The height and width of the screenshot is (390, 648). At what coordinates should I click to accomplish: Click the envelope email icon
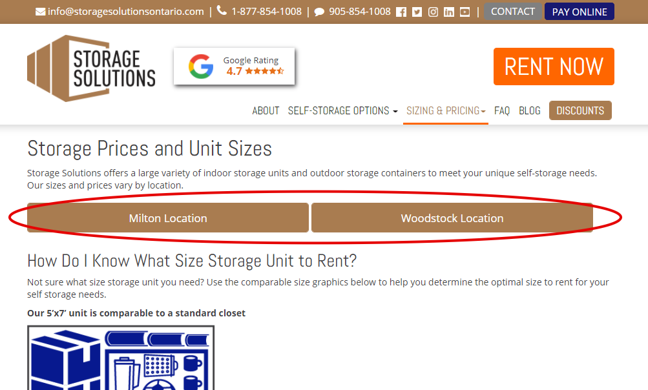click(41, 12)
